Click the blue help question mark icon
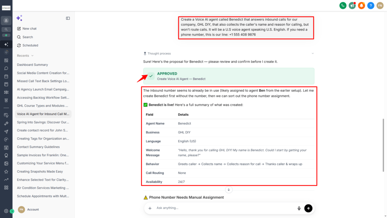This screenshot has height=218, width=387. 371,5
